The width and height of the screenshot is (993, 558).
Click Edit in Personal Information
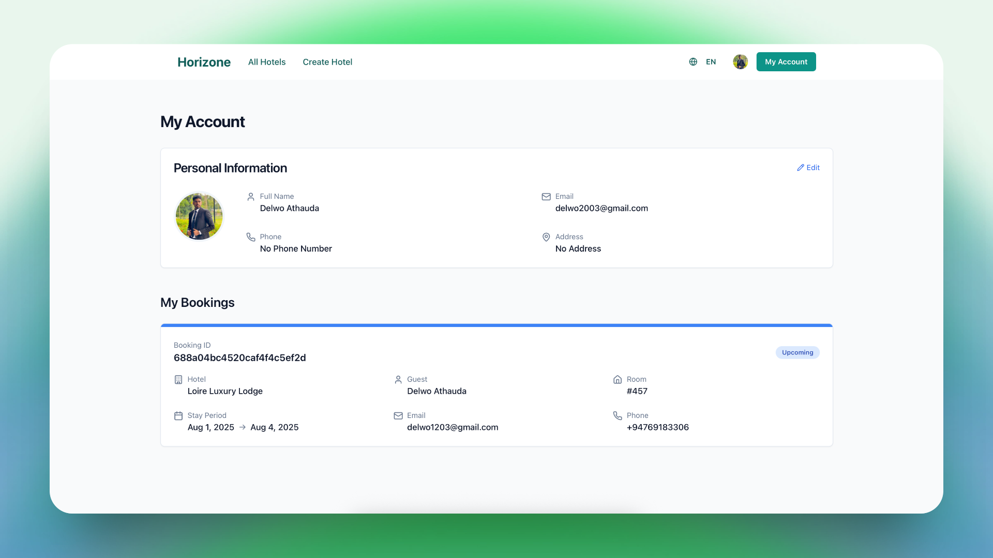pyautogui.click(x=808, y=167)
